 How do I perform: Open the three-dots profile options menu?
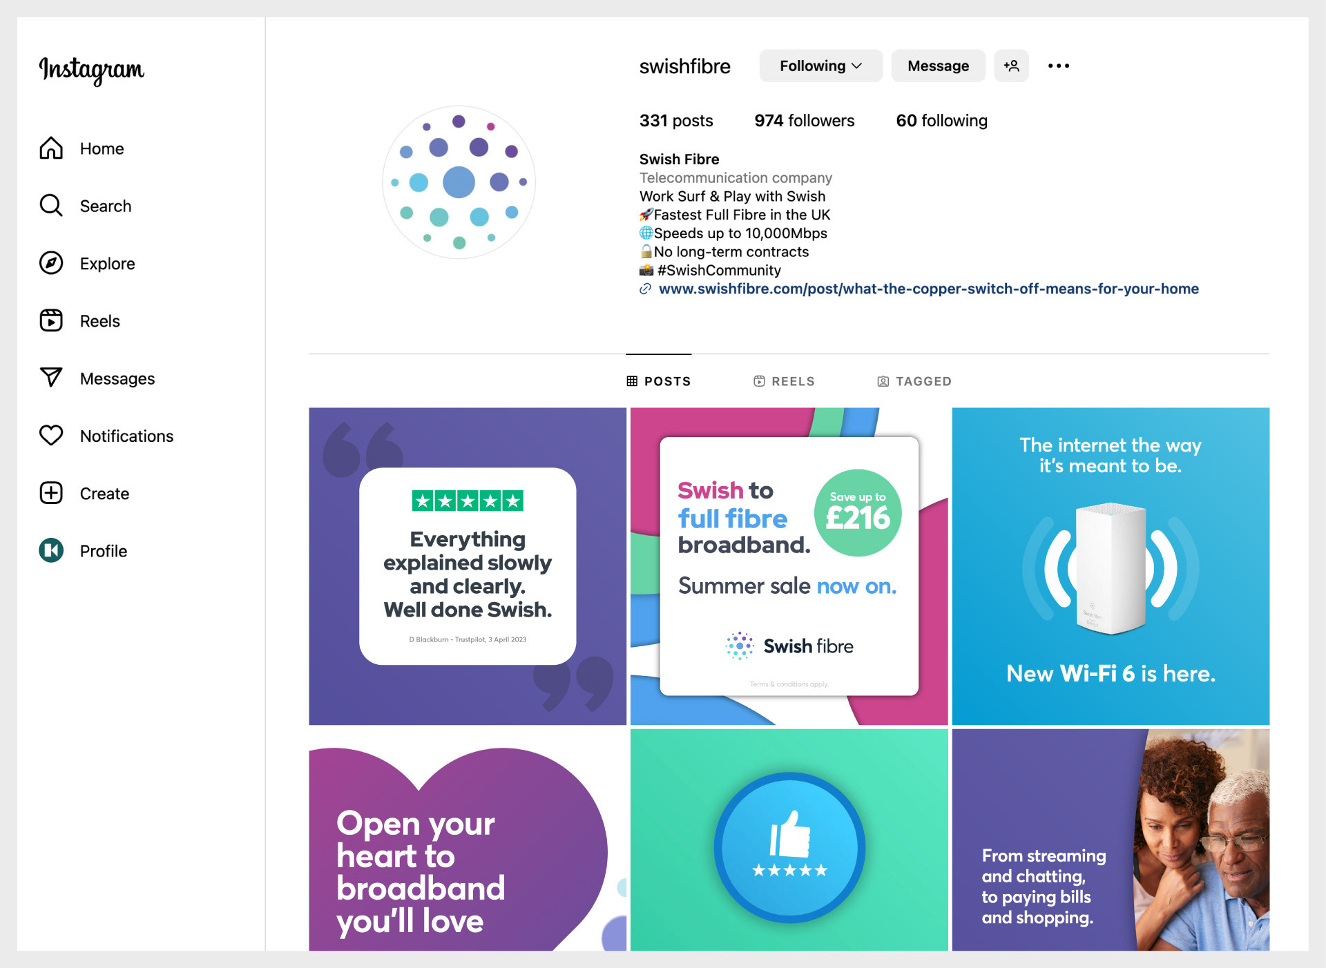point(1058,66)
